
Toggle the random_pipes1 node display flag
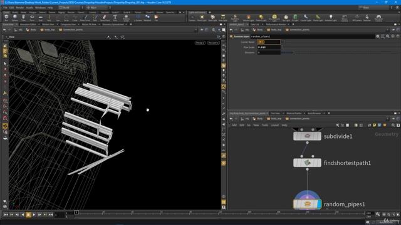click(319, 204)
